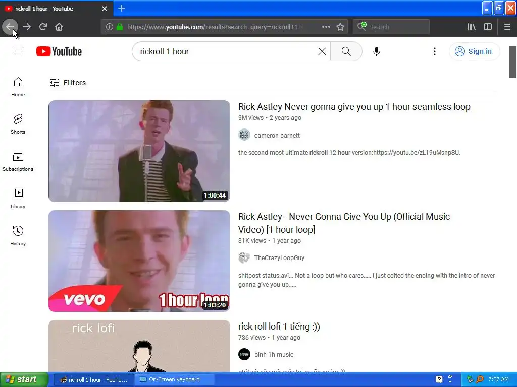Open the YouTube guide hamburger menu

pyautogui.click(x=18, y=51)
